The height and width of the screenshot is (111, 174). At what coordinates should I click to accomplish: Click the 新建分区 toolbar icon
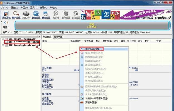coord(46,15)
